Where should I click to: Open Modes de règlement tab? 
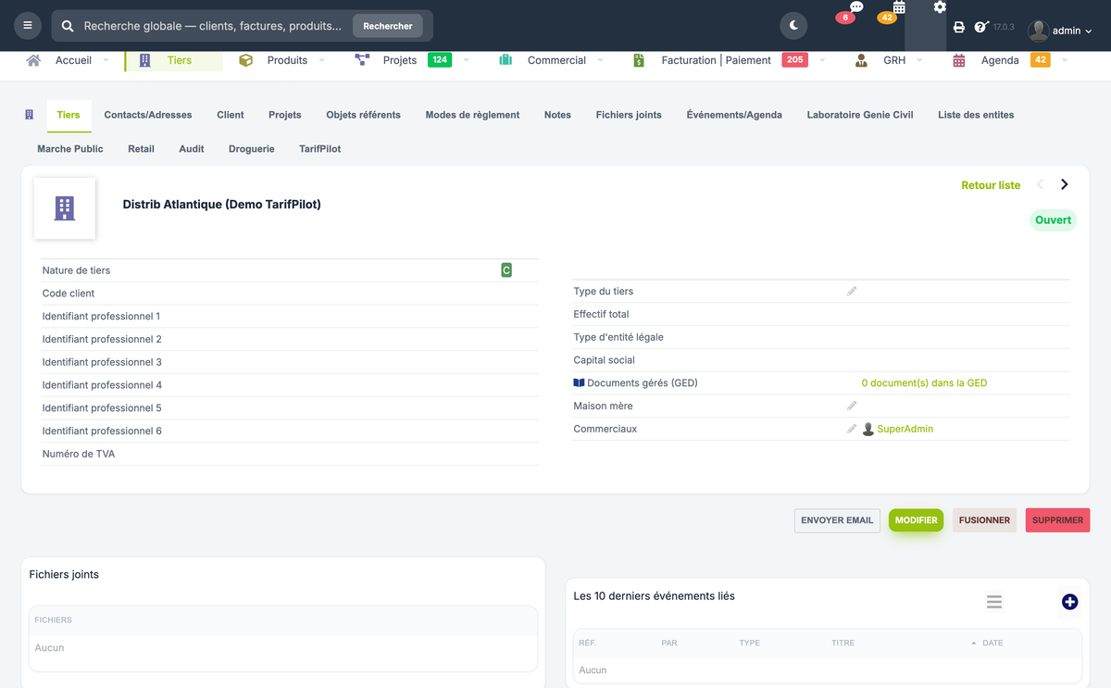[x=472, y=115]
